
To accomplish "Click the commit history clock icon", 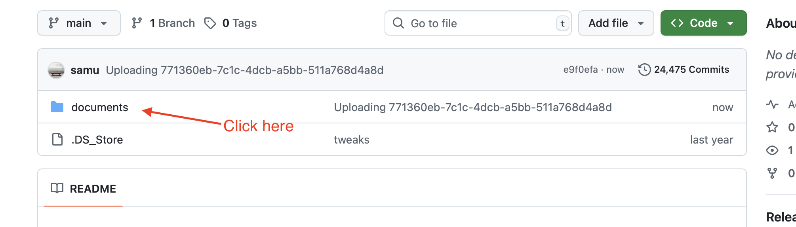I will [x=644, y=70].
